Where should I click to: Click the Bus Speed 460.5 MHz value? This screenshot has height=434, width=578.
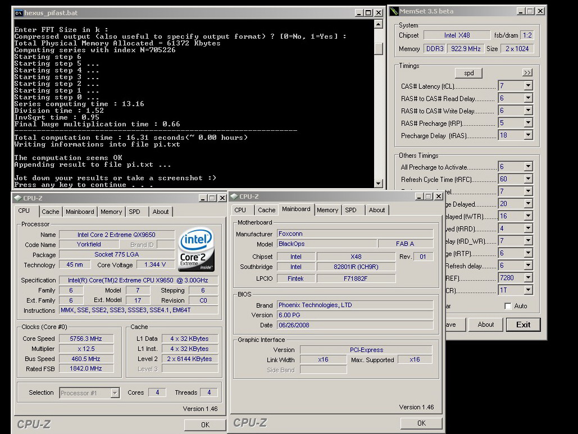[x=87, y=358]
